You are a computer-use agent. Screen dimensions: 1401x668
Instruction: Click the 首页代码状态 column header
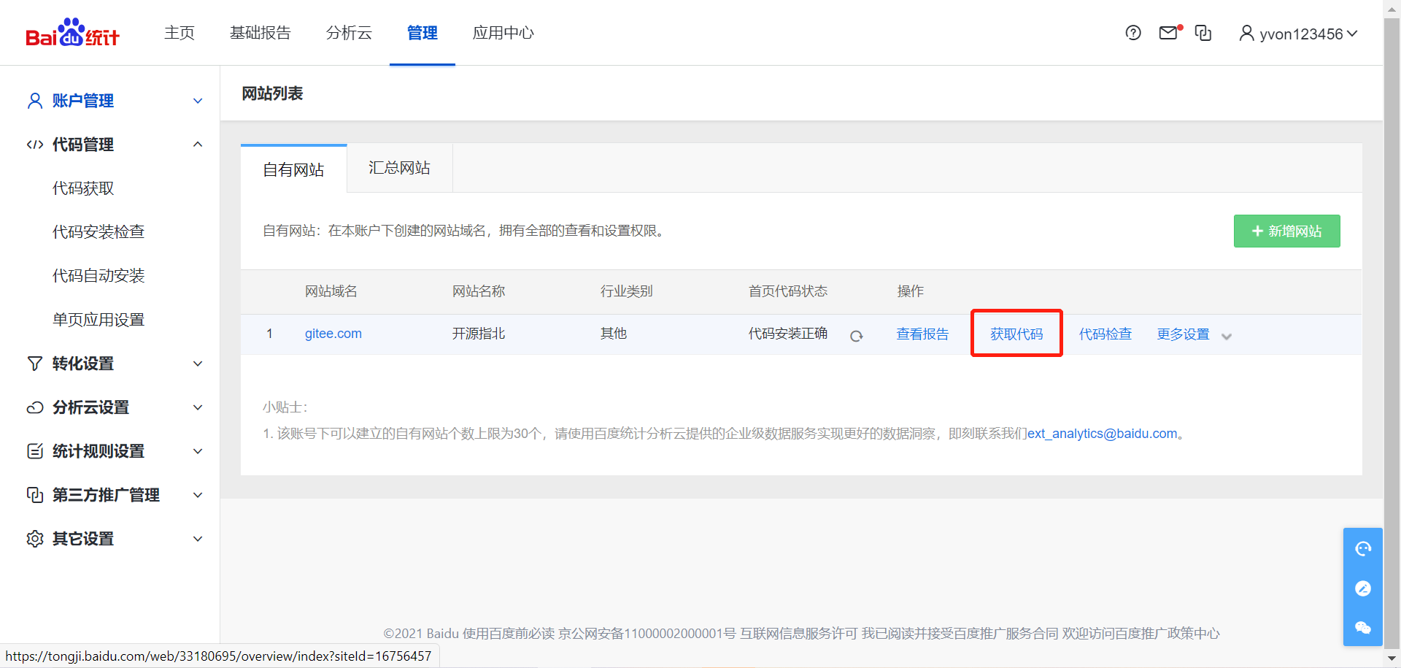click(788, 291)
